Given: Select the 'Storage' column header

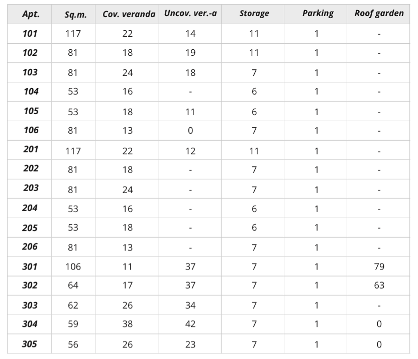Looking at the screenshot, I should tap(254, 14).
